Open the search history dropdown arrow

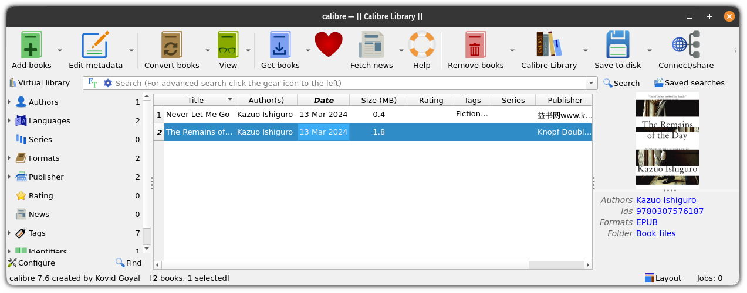pyautogui.click(x=591, y=83)
